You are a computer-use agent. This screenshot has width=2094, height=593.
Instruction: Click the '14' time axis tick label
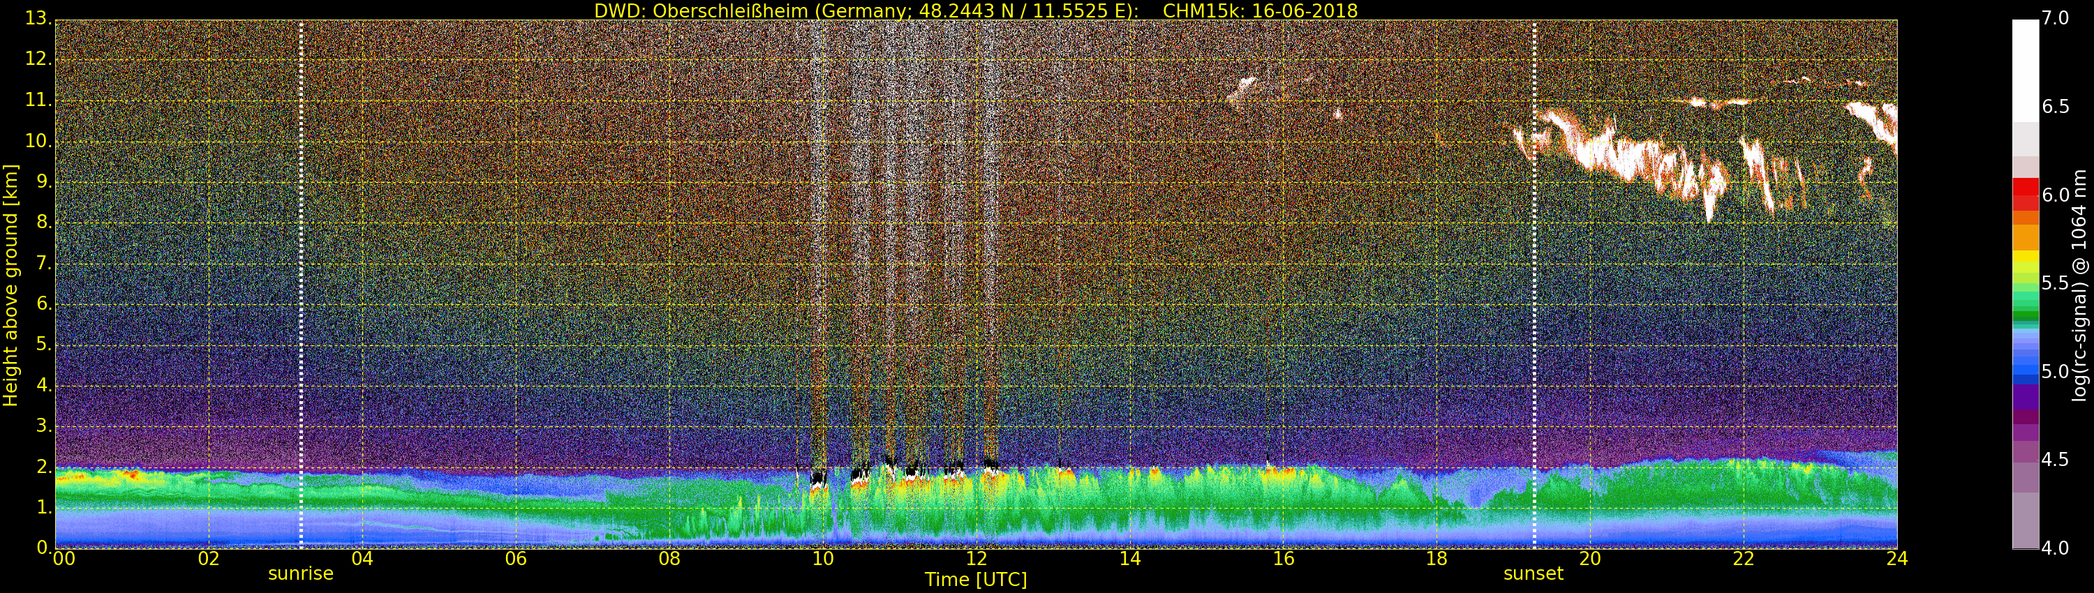pos(1130,559)
